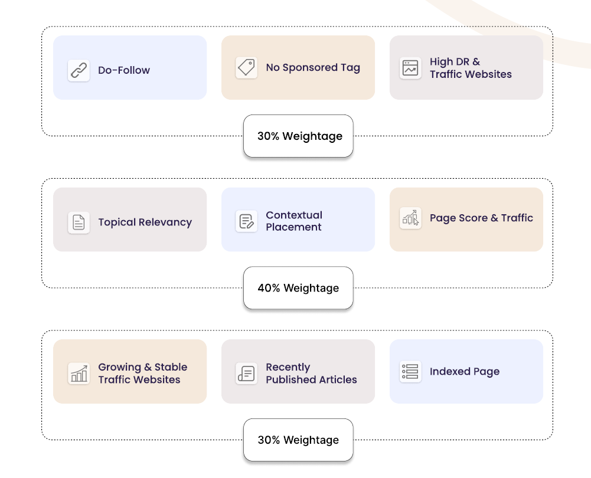Screen dimensions: 591x478
Task: Click the article icon for Recently Published Articles
Action: pos(246,374)
